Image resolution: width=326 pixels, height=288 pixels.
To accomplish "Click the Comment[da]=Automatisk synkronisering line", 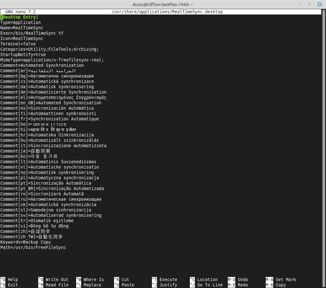I will pos(47,87).
